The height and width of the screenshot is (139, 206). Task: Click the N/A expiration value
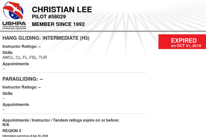click(x=6, y=125)
